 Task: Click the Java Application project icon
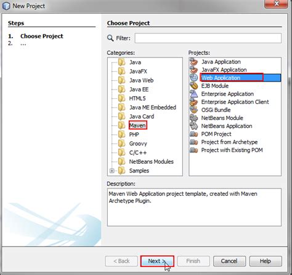point(193,62)
